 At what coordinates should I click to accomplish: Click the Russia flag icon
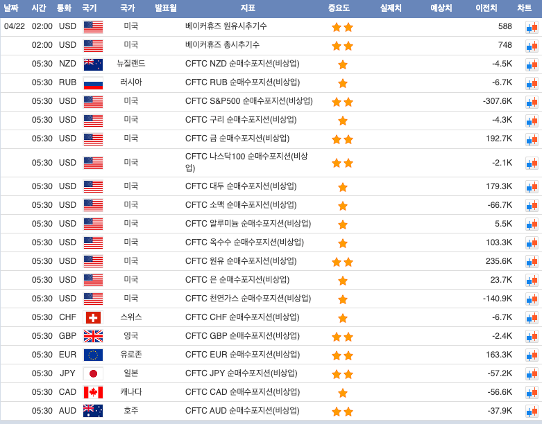click(x=93, y=83)
